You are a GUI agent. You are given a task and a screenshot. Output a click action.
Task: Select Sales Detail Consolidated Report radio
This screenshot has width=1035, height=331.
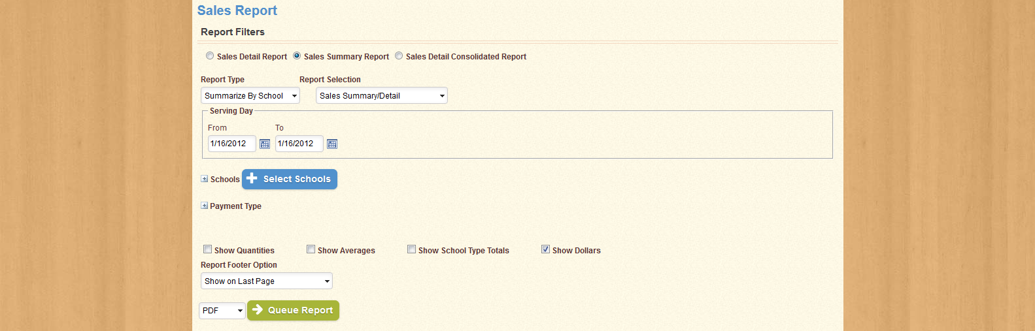click(x=399, y=56)
